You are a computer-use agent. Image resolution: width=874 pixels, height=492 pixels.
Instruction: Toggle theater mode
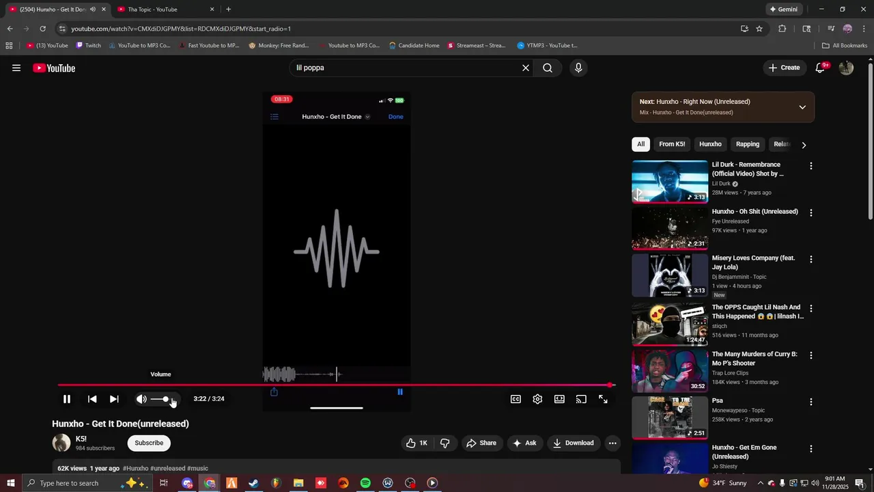click(x=559, y=399)
